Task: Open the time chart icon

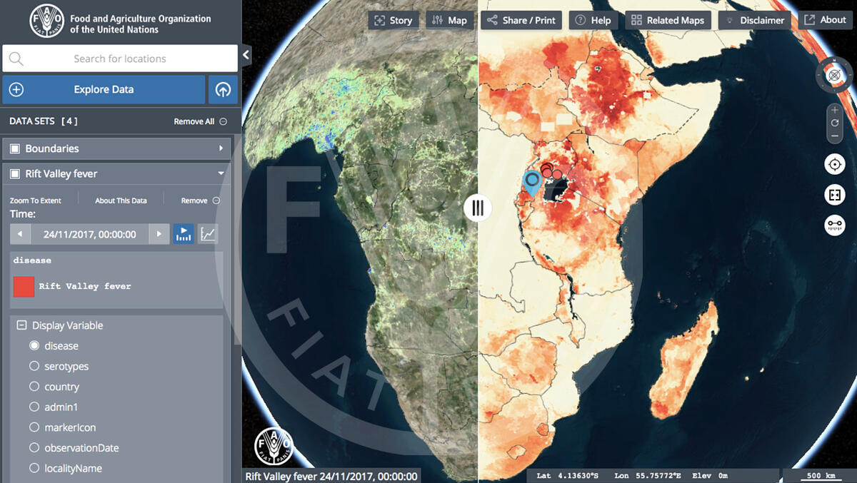Action: (208, 234)
